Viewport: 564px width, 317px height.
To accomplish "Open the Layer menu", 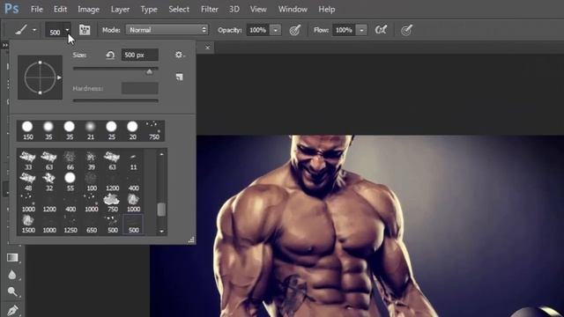I will (120, 10).
